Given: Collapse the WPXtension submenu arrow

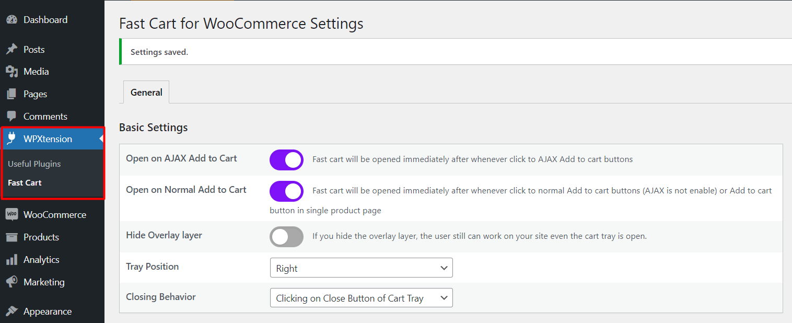Looking at the screenshot, I should tap(101, 139).
